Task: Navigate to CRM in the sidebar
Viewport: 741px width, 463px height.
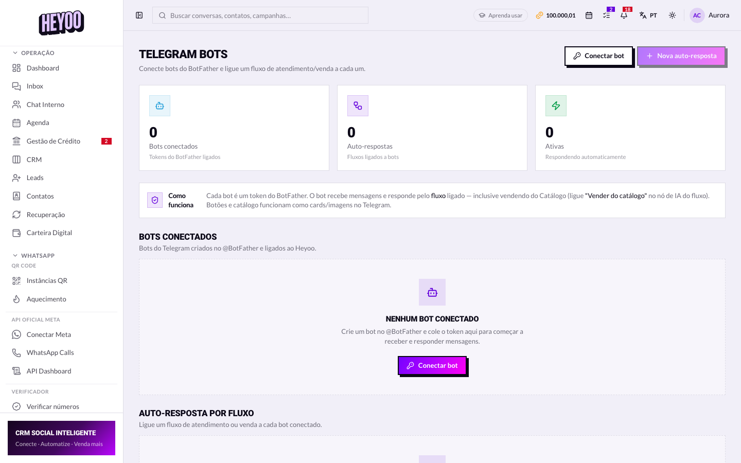Action: coord(62,159)
